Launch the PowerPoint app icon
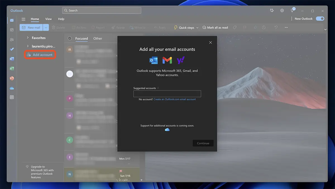The image size is (335, 189). coord(12,78)
